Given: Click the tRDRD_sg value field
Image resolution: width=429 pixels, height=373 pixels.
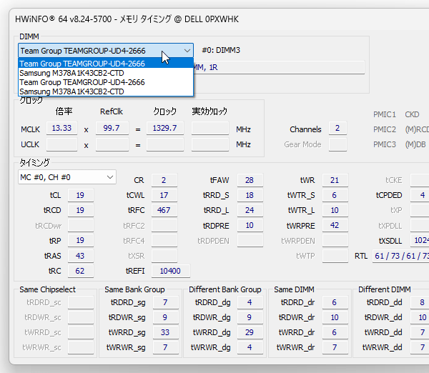Looking at the screenshot, I should [x=166, y=302].
